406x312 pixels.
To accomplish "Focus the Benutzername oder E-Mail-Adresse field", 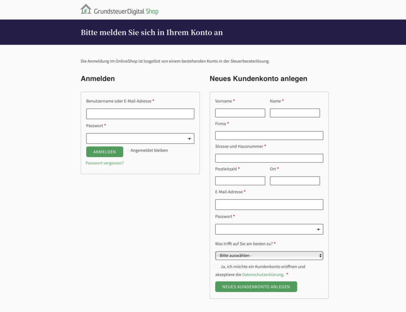I will click(x=140, y=114).
